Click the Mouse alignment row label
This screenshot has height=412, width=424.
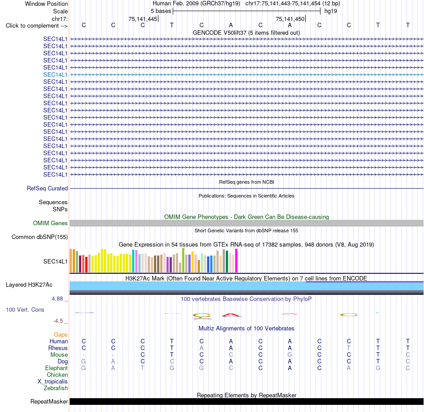(59, 355)
